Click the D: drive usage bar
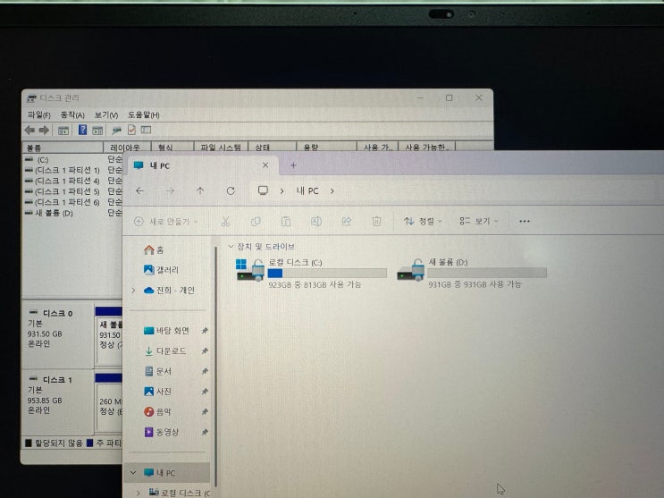This screenshot has height=498, width=664. tap(487, 274)
